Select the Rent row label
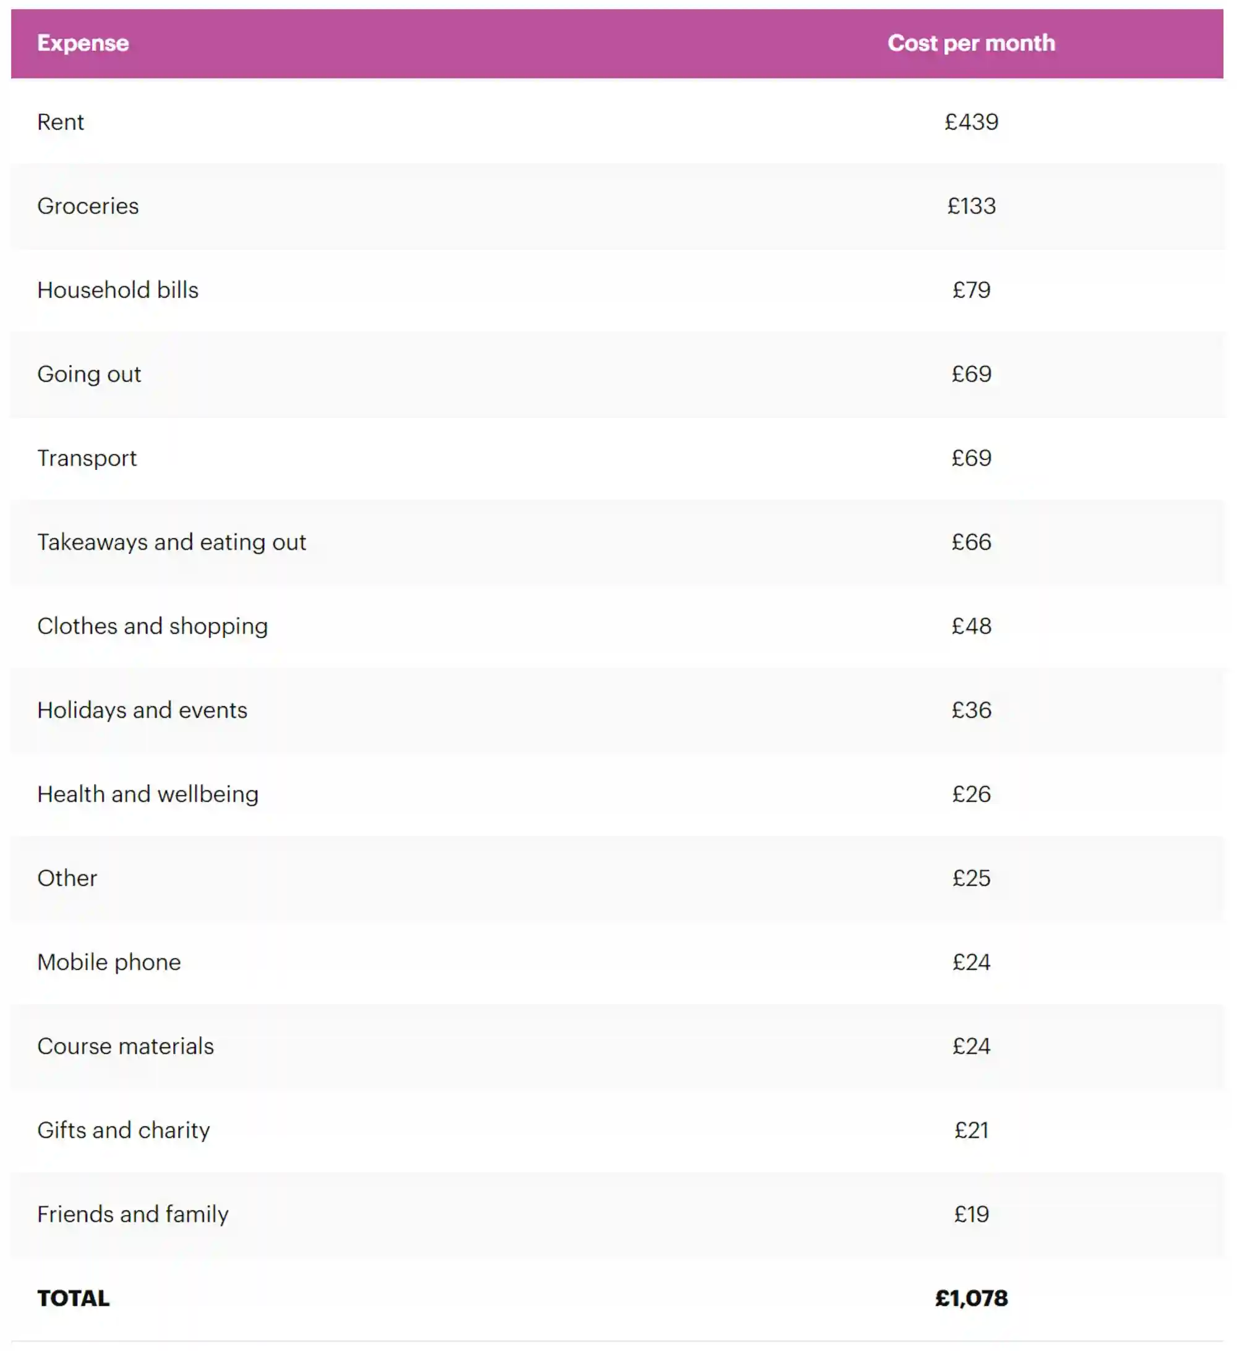The height and width of the screenshot is (1351, 1237). coord(61,122)
